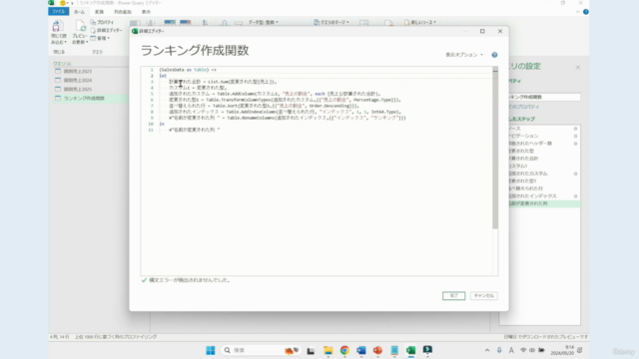The width and height of the screenshot is (639, 359).
Task: Collapse the Power Query ribbon
Action: (x=577, y=12)
